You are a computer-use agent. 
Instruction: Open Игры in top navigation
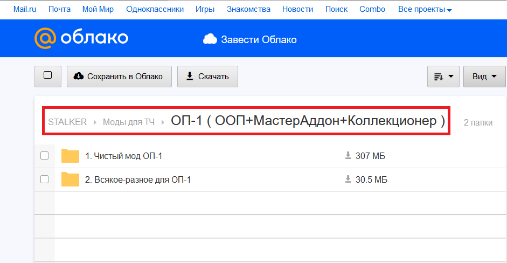coord(205,9)
